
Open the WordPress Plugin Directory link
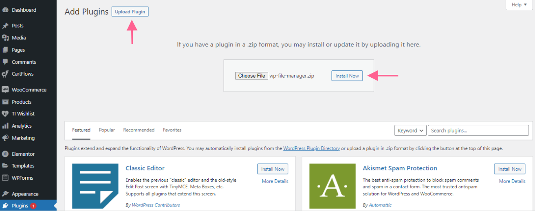tap(311, 148)
